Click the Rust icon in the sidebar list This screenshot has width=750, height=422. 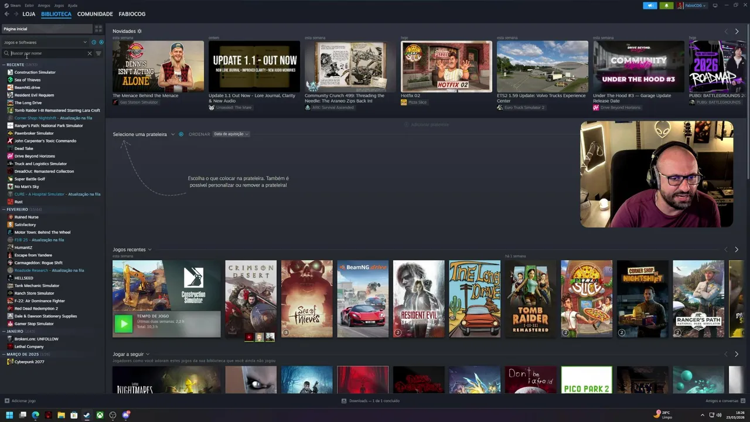10,202
